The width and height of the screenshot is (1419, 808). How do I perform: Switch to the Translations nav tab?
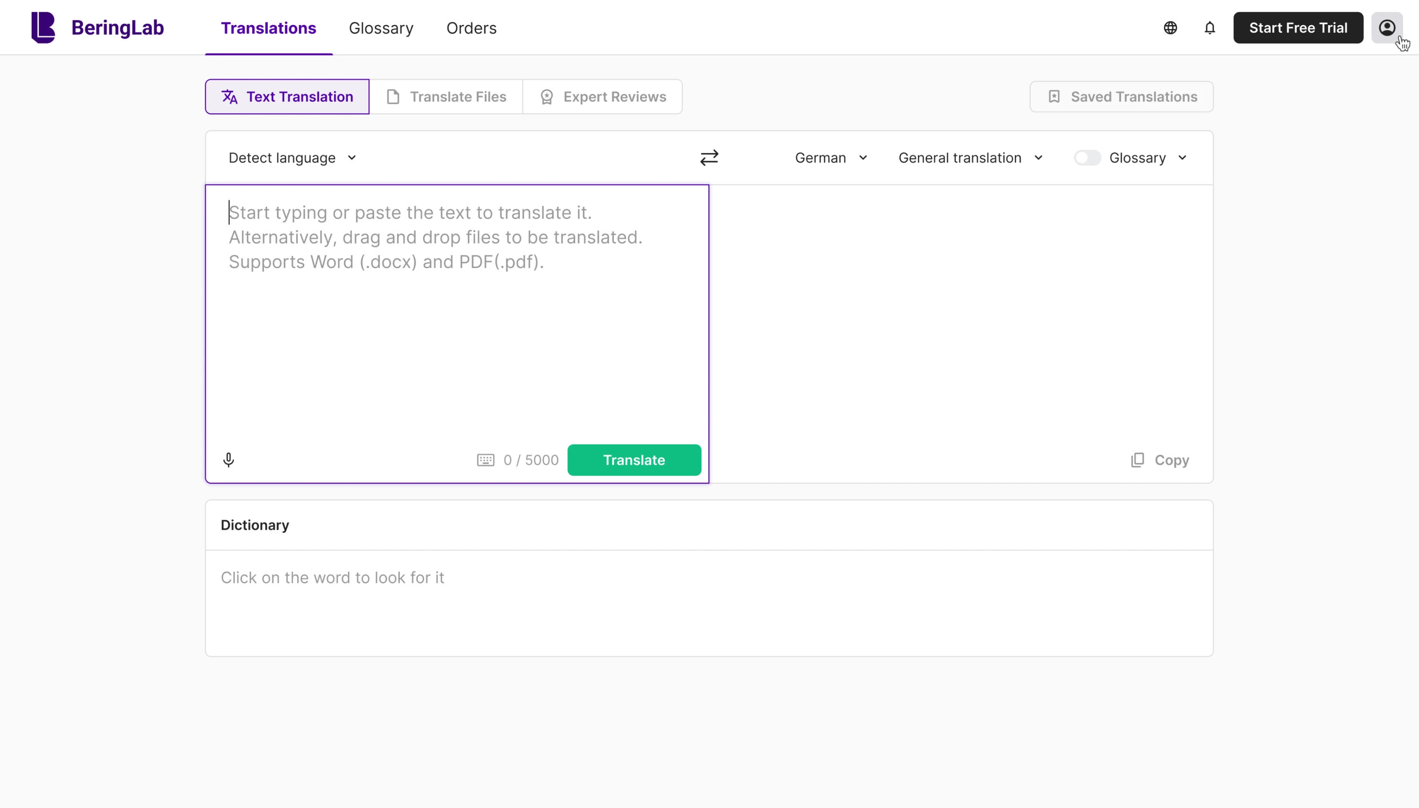pos(268,28)
